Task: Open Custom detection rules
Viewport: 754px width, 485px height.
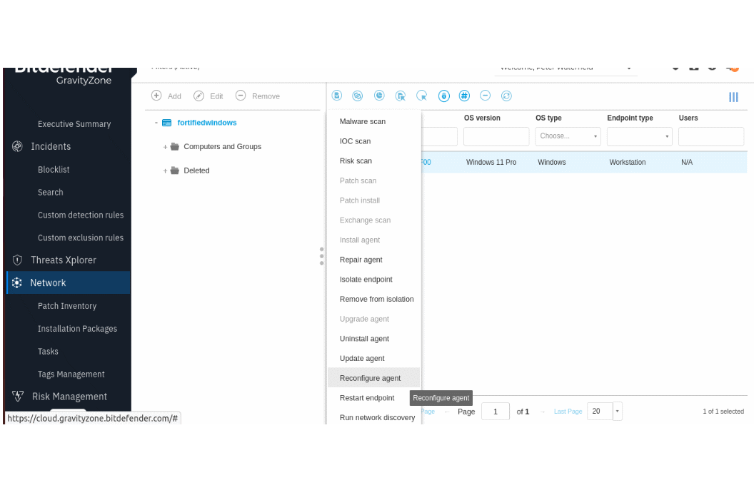Action: [80, 215]
